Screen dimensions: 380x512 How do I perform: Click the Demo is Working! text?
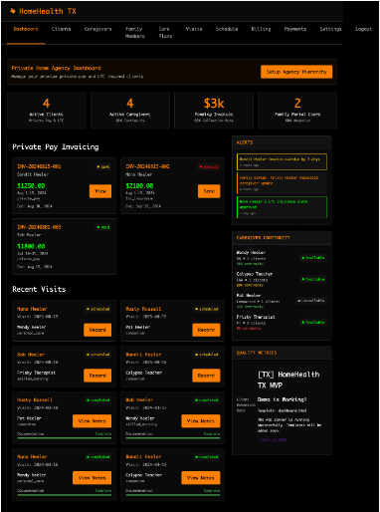click(282, 399)
